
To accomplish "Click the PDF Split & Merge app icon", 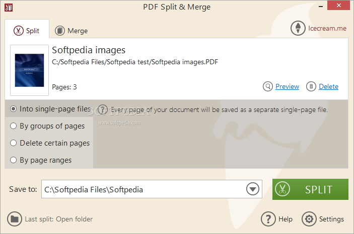I will [9, 8].
